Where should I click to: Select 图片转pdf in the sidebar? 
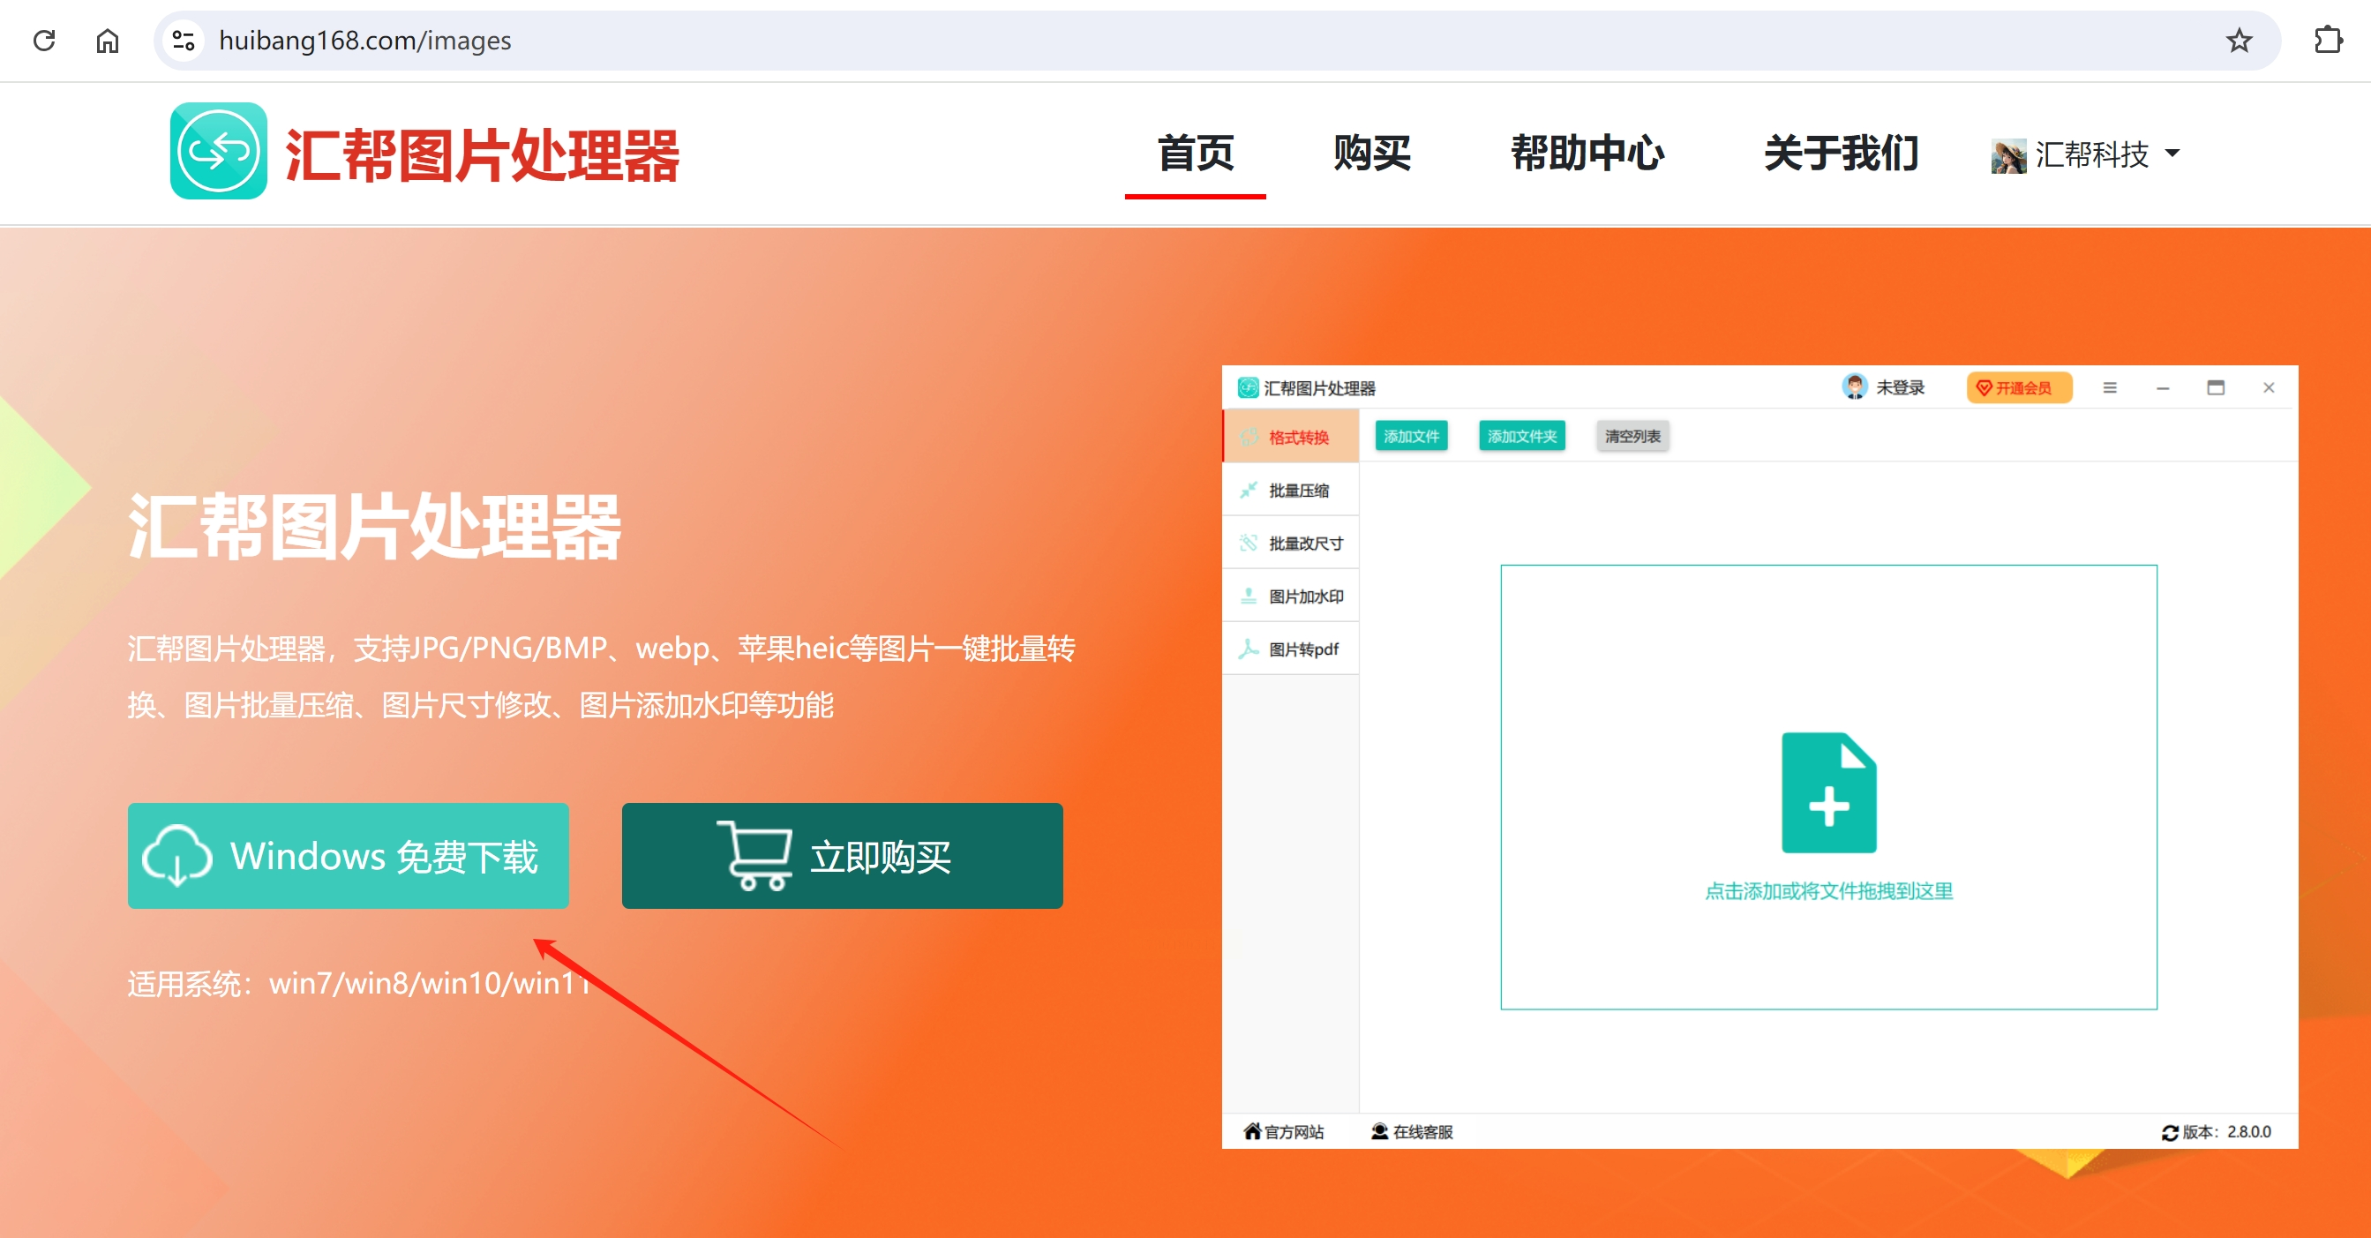(x=1291, y=649)
